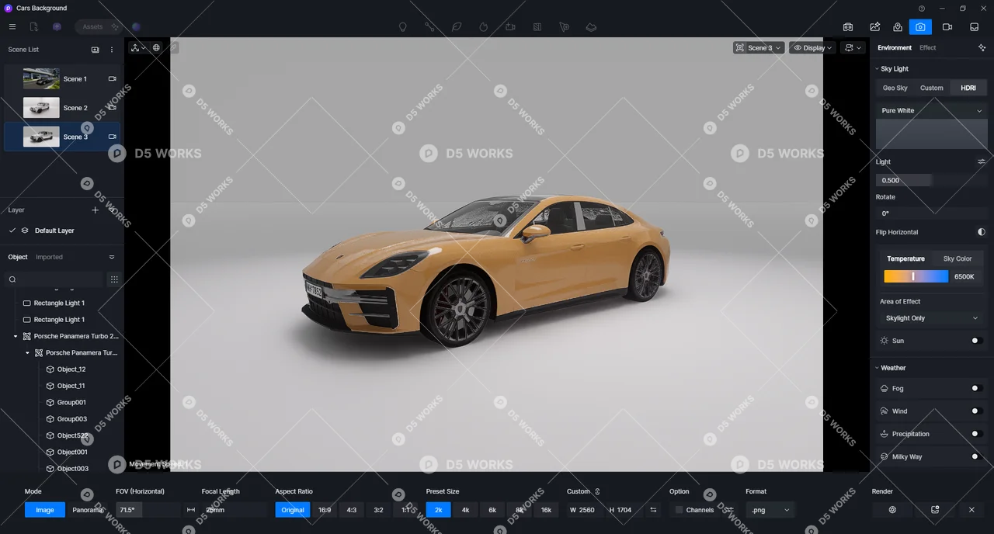
Task: Select the vegetation leaf tool
Action: [x=457, y=26]
